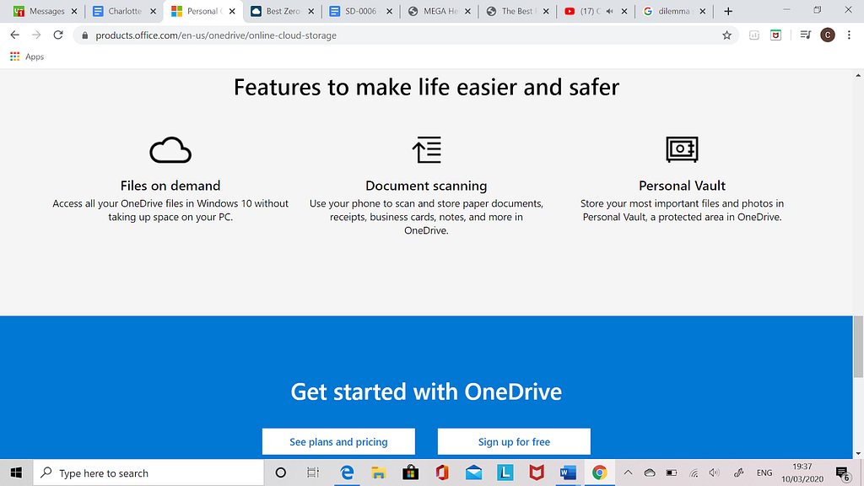This screenshot has height=486, width=864.
Task: Click the scrollbar down arrow
Action: coord(858,453)
